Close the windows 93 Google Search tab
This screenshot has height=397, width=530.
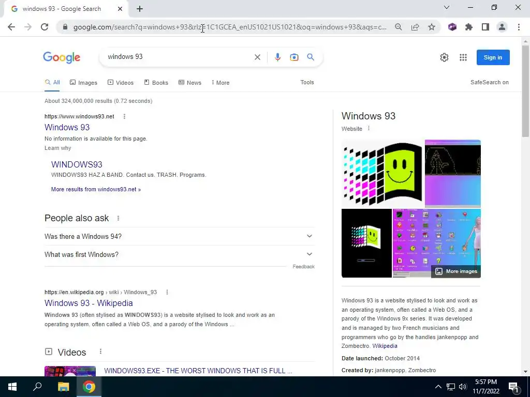(x=120, y=9)
